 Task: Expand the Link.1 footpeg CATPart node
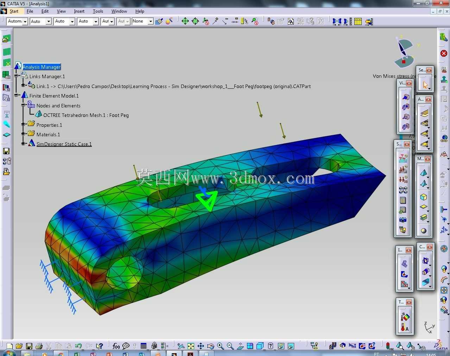pyautogui.click(x=23, y=86)
